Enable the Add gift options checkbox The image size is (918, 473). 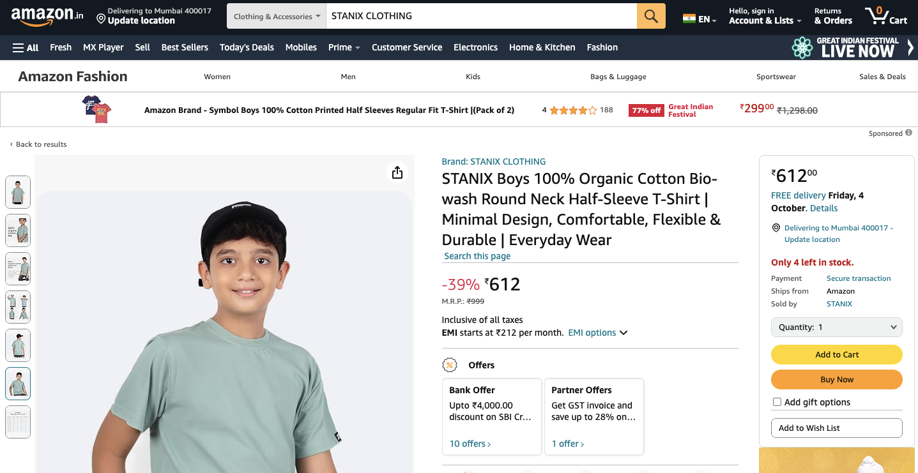click(777, 402)
